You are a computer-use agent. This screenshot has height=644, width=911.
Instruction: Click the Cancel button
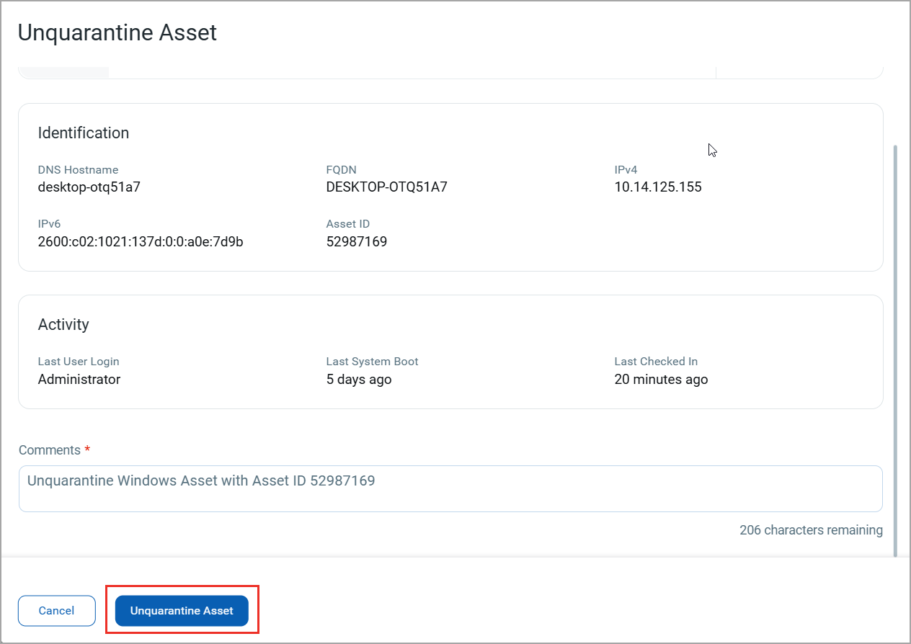(x=56, y=610)
